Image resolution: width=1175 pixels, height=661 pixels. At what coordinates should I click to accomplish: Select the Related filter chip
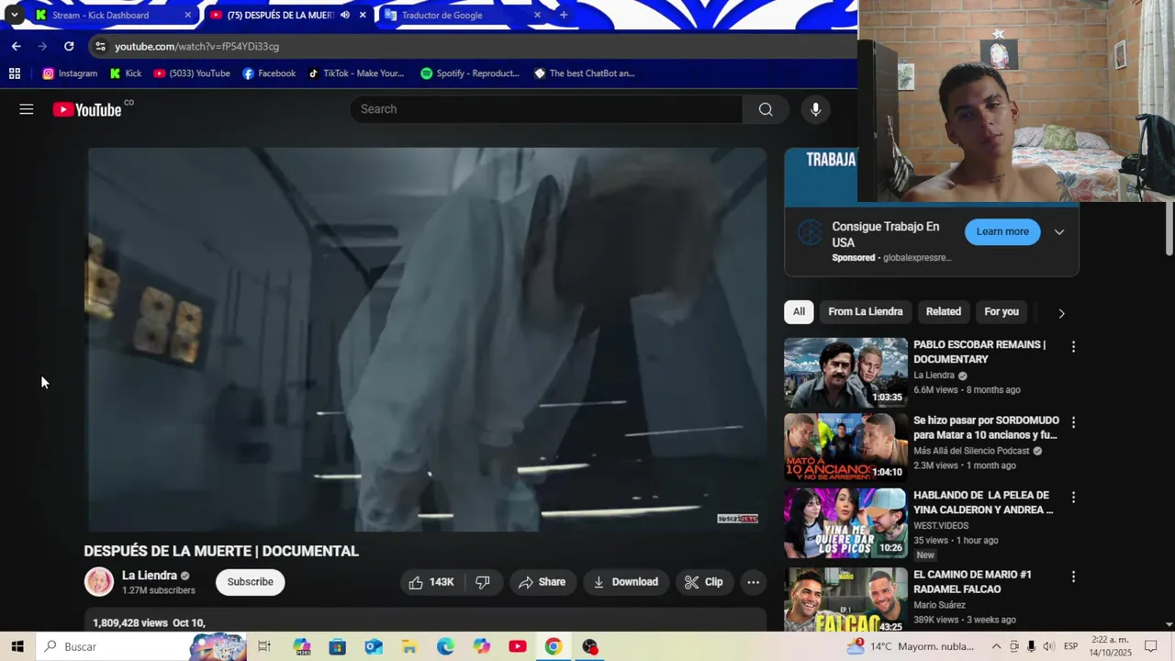click(944, 312)
